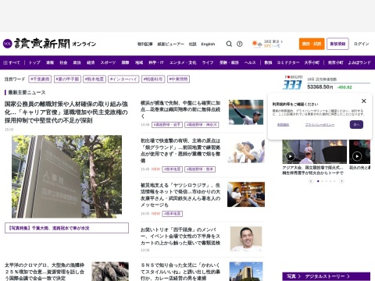This screenshot has width=375, height=281.
Task: Select the second carousel pagination dot
Action: [322, 181]
